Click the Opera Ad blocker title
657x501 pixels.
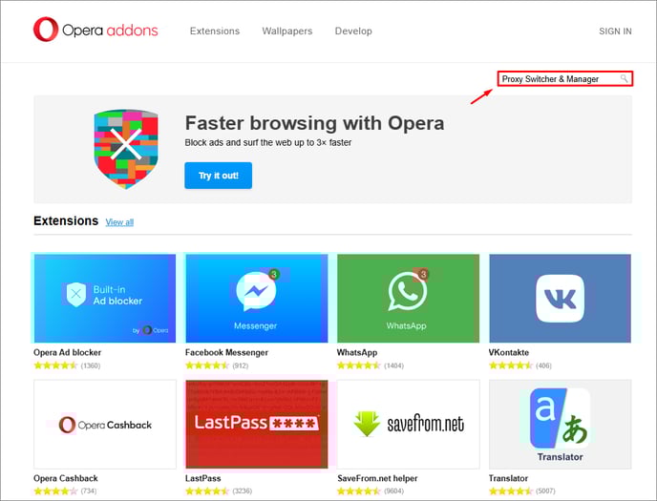(68, 352)
